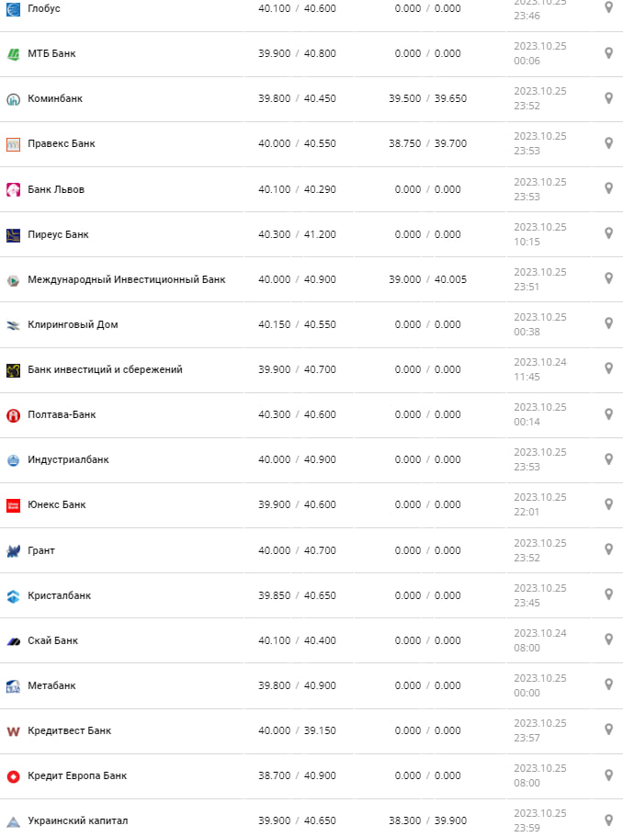The image size is (623, 837).
Task: Open map pin for Скай Банк
Action: coord(608,639)
